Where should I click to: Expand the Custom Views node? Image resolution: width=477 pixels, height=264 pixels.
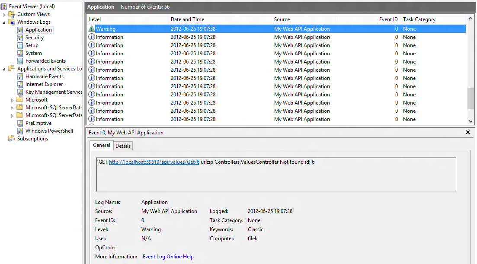4,15
